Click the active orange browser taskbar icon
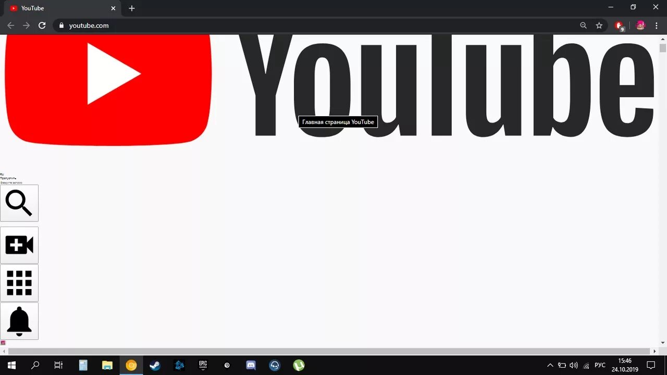This screenshot has width=667, height=375. (131, 365)
